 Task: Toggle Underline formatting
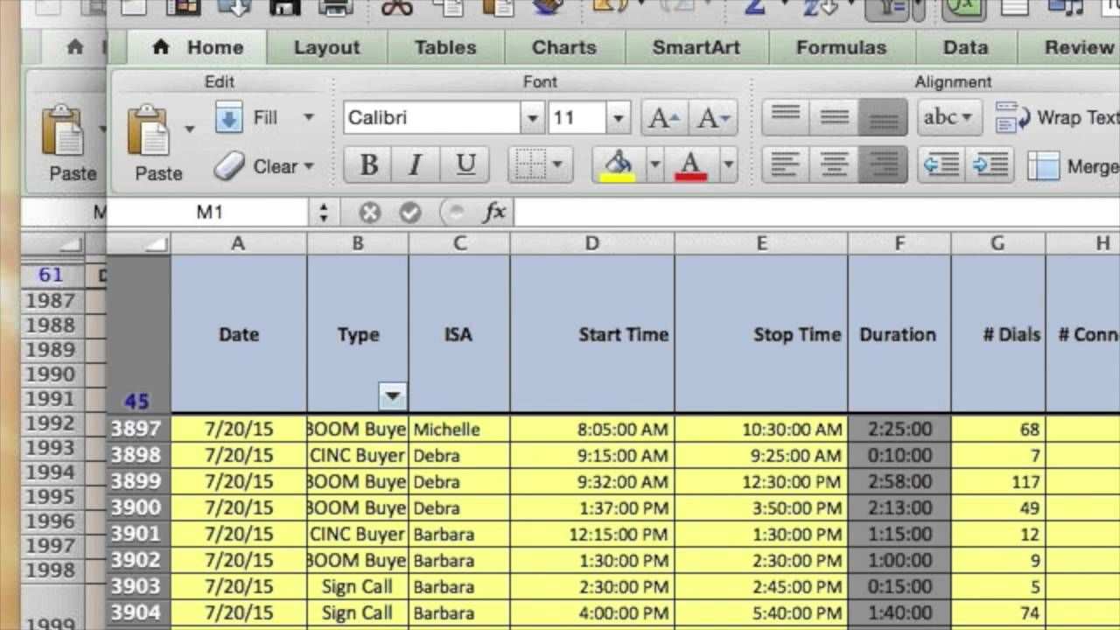[x=465, y=164]
